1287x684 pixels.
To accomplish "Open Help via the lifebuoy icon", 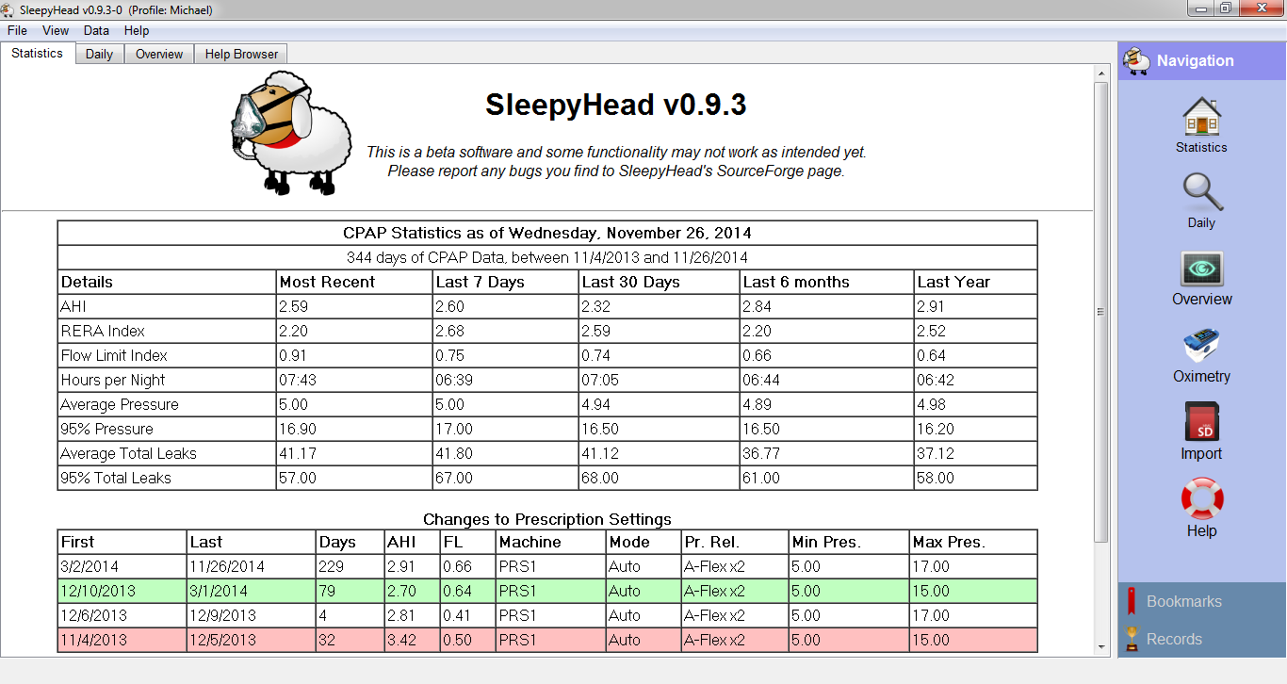I will point(1201,499).
